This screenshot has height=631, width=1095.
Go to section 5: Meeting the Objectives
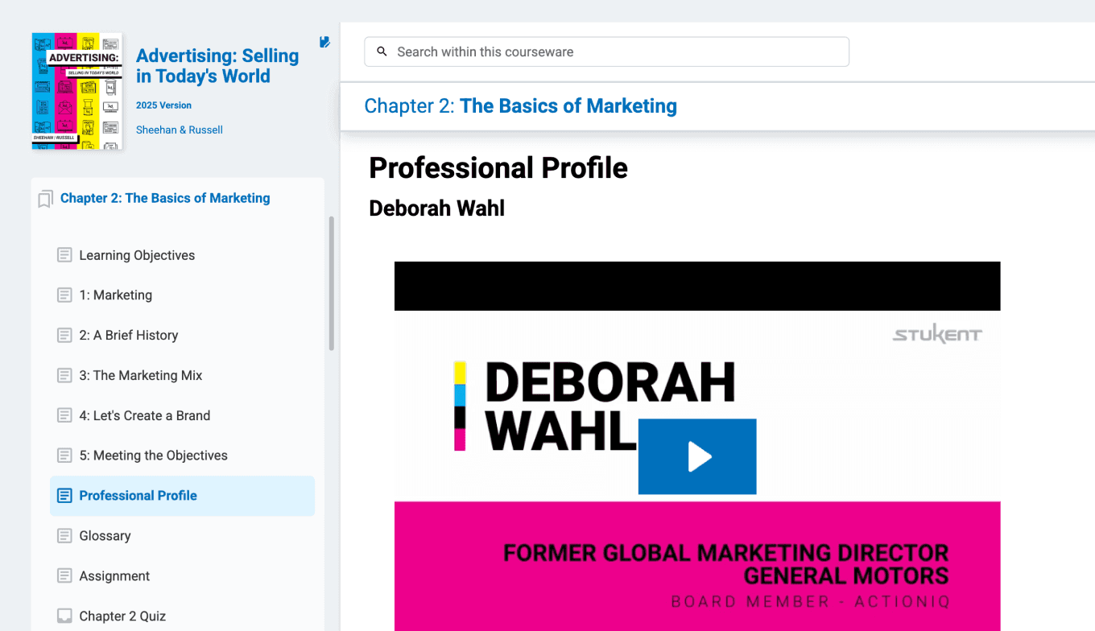coord(153,456)
